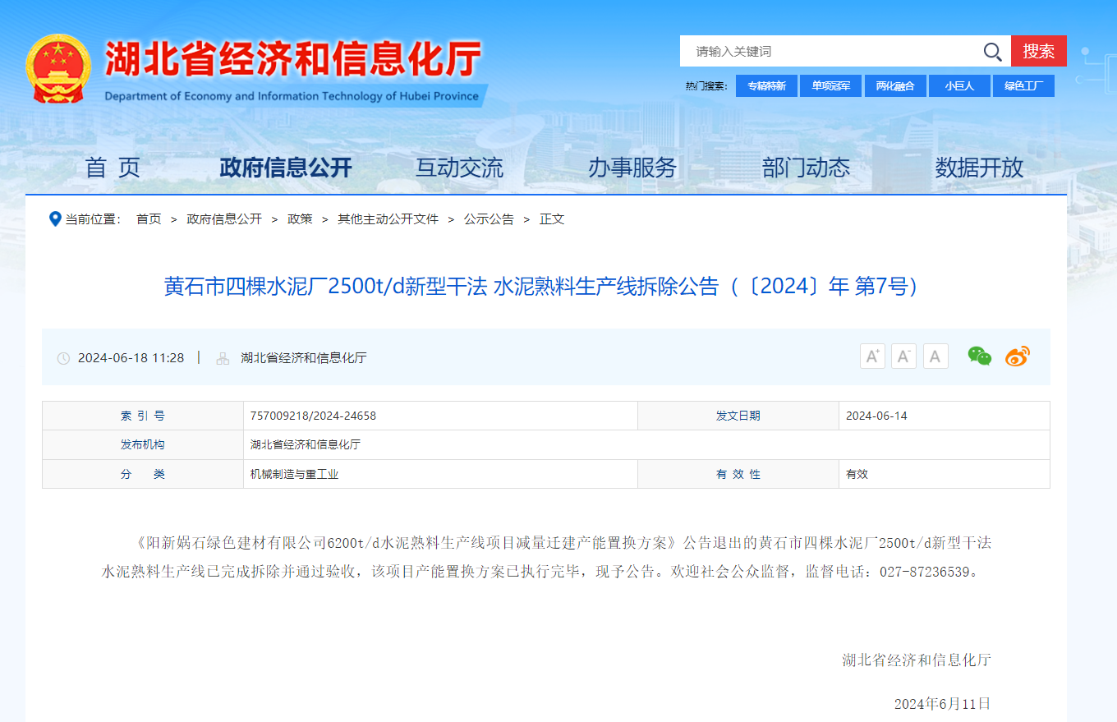Open the 政府信息公开 navigation tab

click(x=285, y=168)
